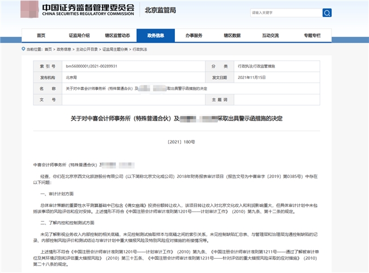Open the 办事服务 tab
This screenshot has height=273, width=369.
coord(194,35)
